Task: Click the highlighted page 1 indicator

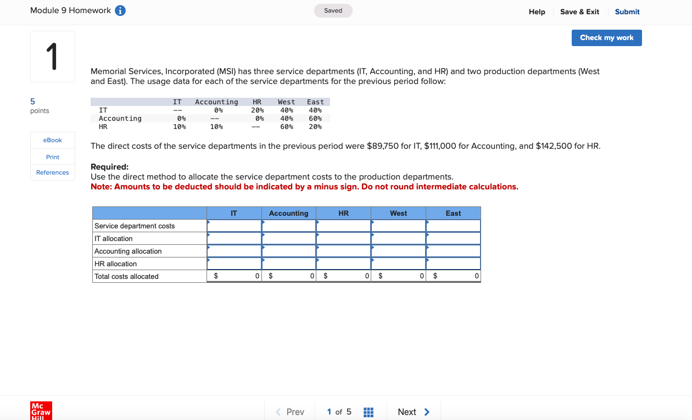Action: 328,412
